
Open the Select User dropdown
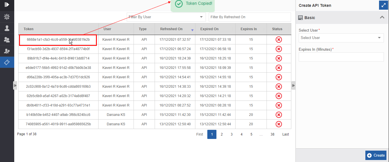tap(341, 38)
